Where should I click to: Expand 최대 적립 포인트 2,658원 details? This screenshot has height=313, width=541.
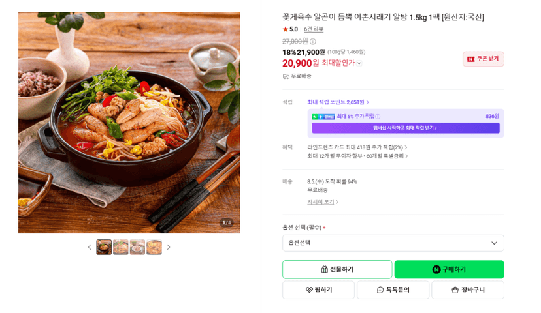338,102
